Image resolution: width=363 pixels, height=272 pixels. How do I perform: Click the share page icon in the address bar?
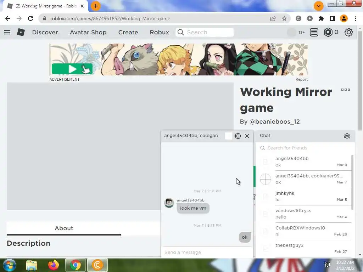pos(273,18)
